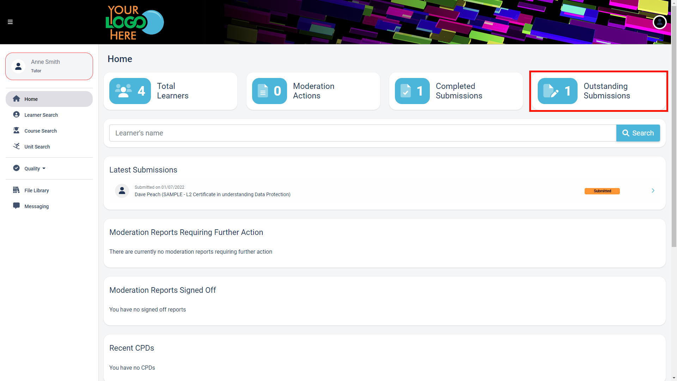Image resolution: width=677 pixels, height=381 pixels.
Task: Open File Library page
Action: tap(49, 190)
